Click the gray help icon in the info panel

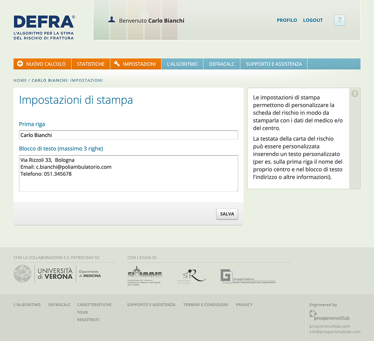coord(354,94)
